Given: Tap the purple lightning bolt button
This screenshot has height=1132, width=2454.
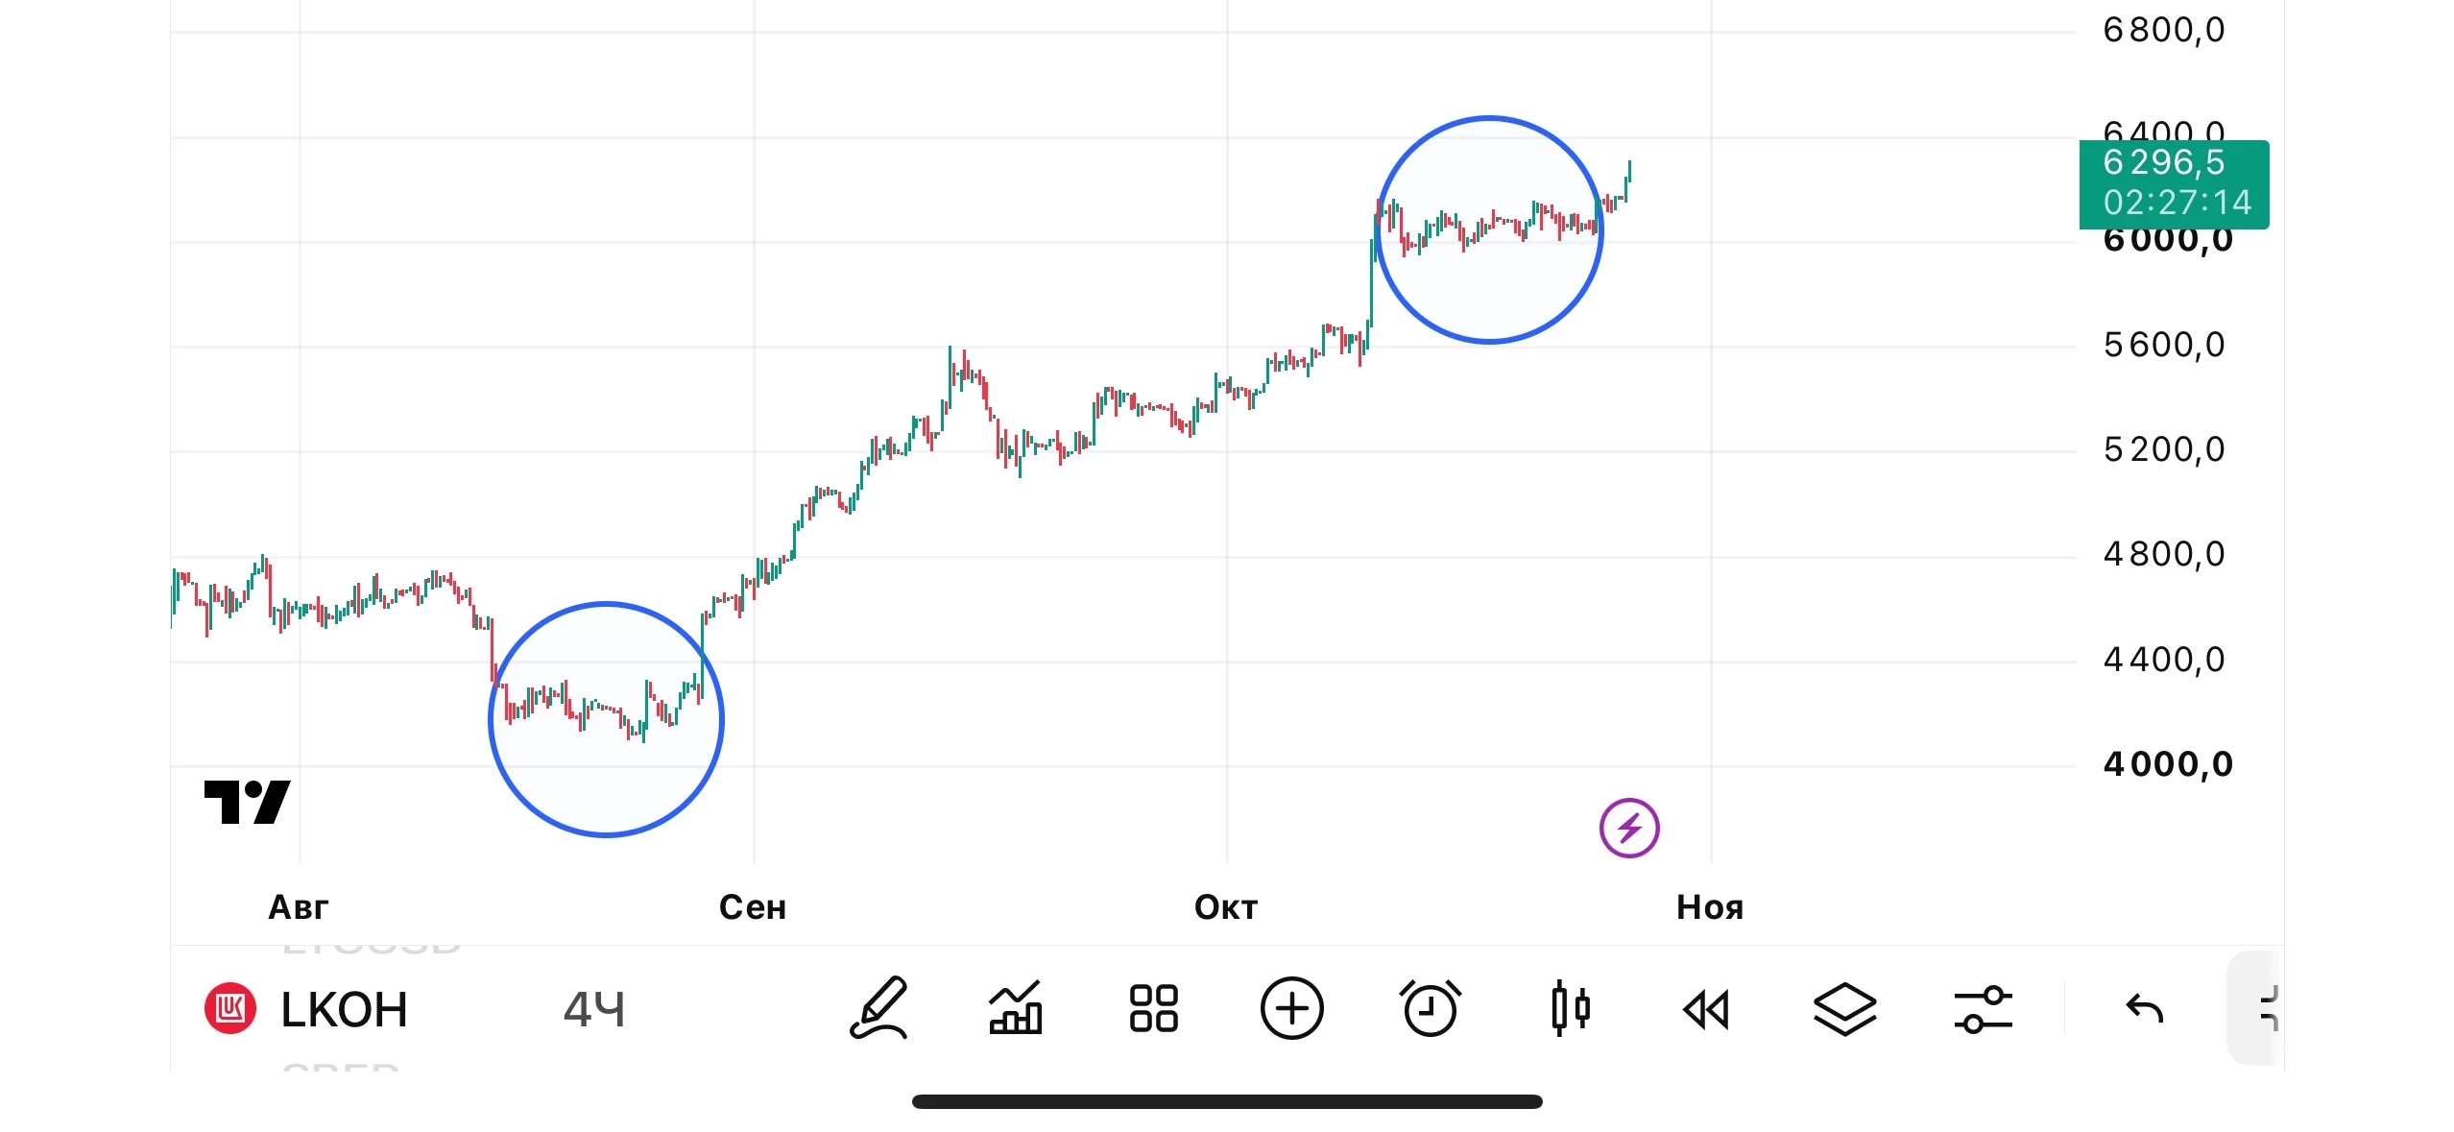Looking at the screenshot, I should coord(1629,828).
